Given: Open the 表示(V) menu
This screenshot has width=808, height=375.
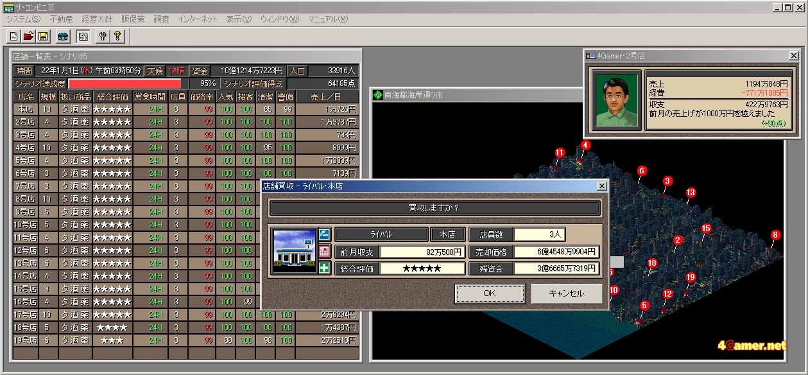Looking at the screenshot, I should click(239, 19).
